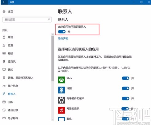Click the clipboard icon for 语音、墨迹书写和键入
The width and height of the screenshot is (151, 125).
[4, 78]
